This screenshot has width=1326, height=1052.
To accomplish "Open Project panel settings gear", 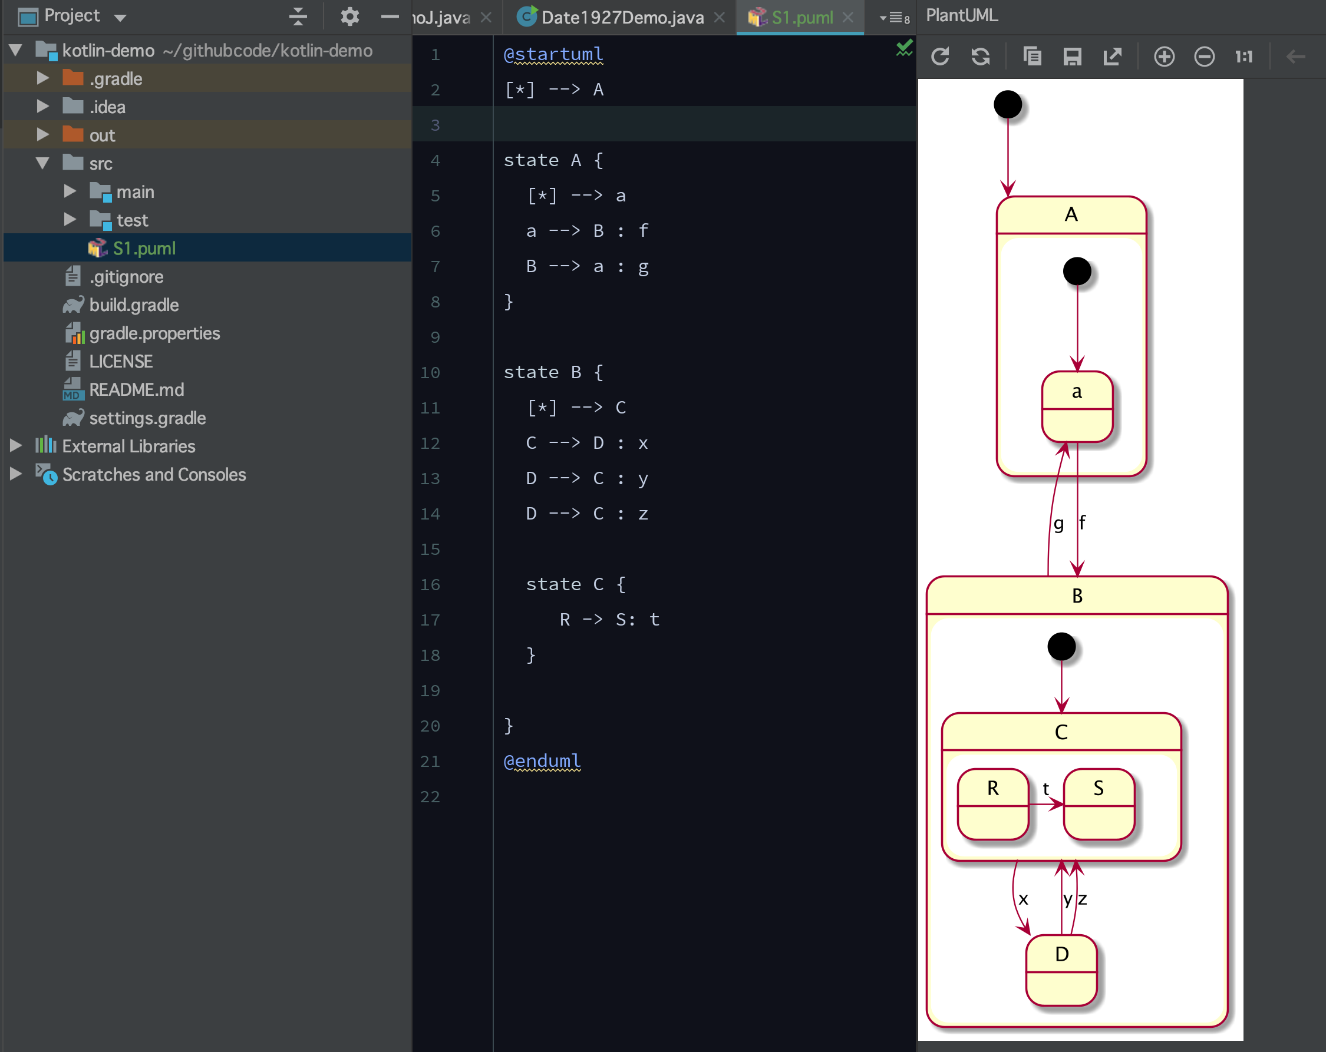I will [349, 16].
